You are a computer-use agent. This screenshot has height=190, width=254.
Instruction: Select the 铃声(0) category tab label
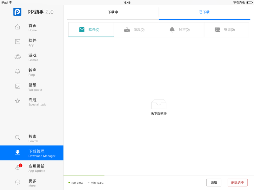point(184,29)
